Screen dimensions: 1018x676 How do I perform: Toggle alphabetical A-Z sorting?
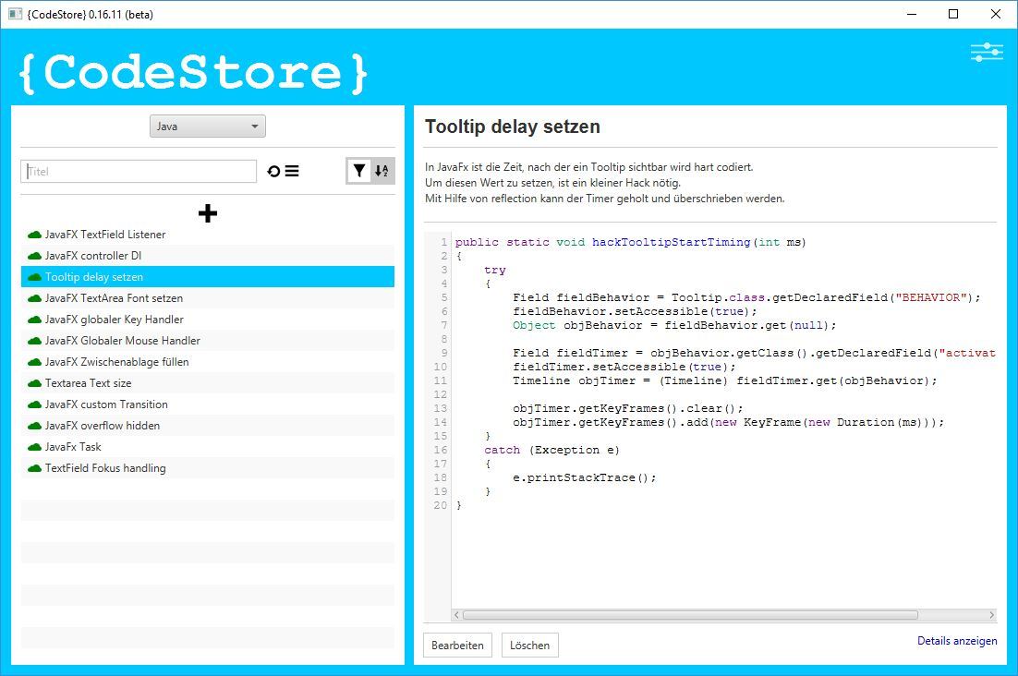(x=380, y=170)
